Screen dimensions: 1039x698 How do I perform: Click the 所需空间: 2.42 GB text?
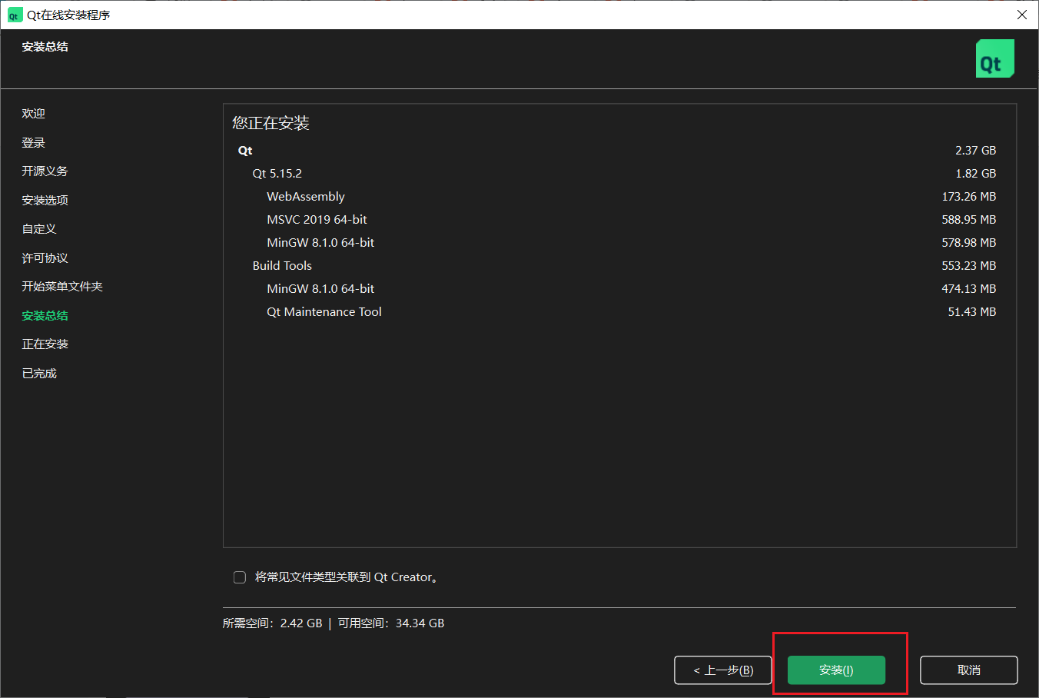tap(272, 623)
